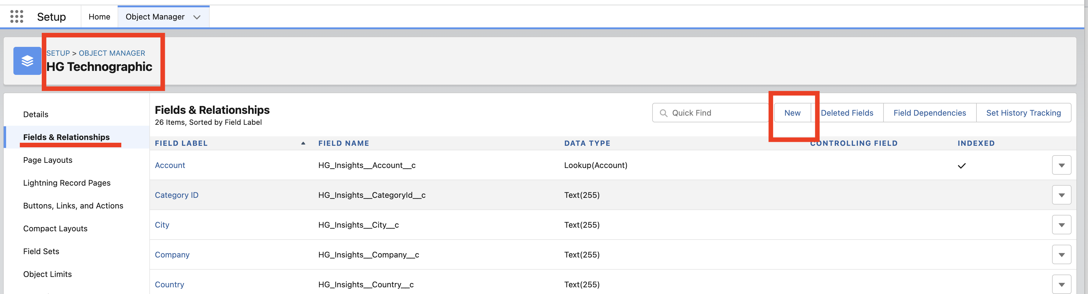This screenshot has width=1088, height=294.
Task: Click Set History Tracking button
Action: pos(1023,113)
